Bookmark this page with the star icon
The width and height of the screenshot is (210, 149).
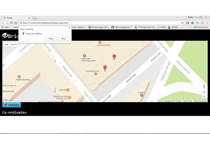[x=183, y=23]
